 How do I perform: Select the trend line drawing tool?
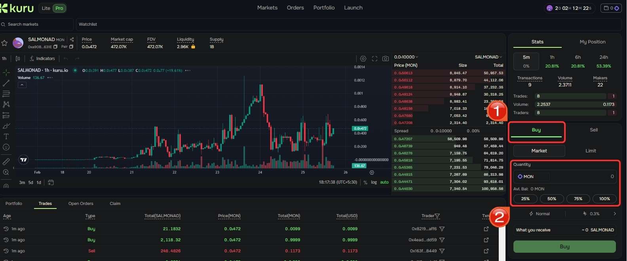point(6,83)
